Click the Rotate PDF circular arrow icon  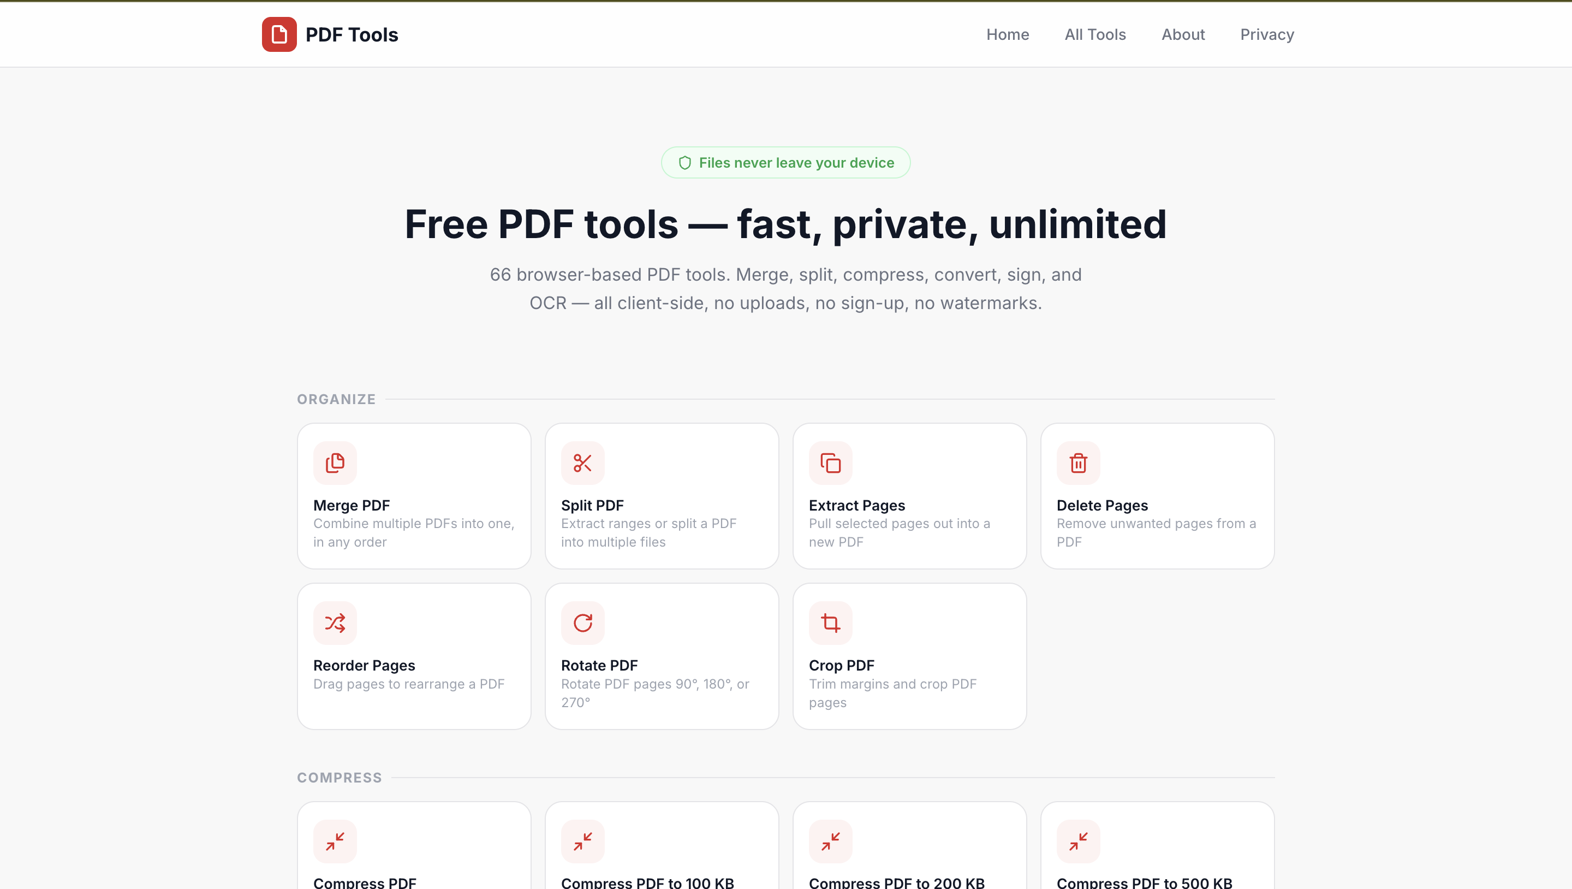[583, 623]
